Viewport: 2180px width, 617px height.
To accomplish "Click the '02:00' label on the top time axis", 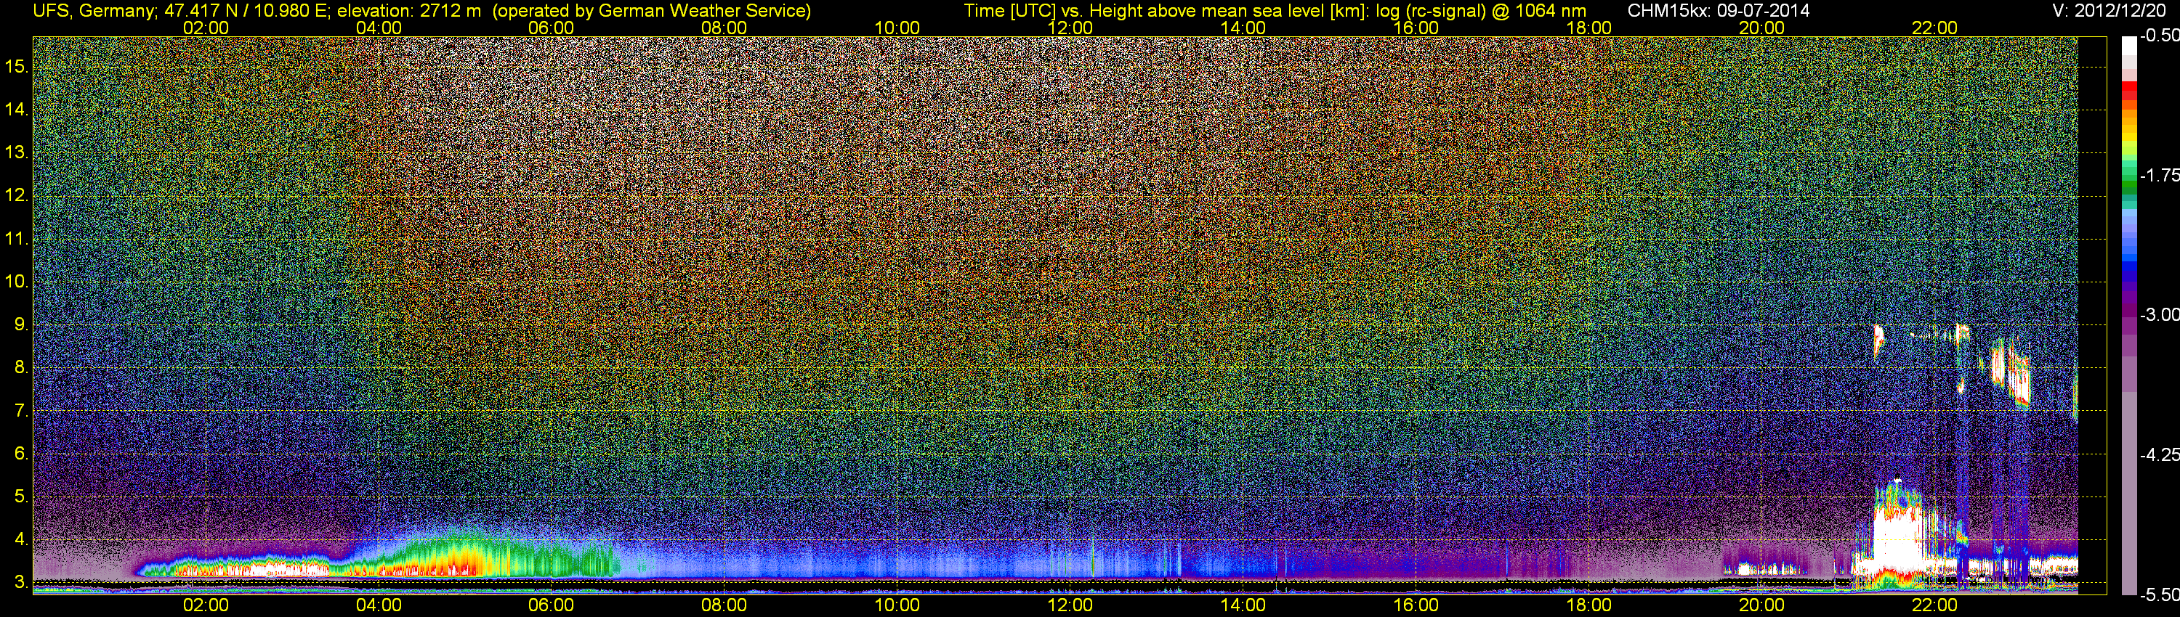I will [x=206, y=28].
